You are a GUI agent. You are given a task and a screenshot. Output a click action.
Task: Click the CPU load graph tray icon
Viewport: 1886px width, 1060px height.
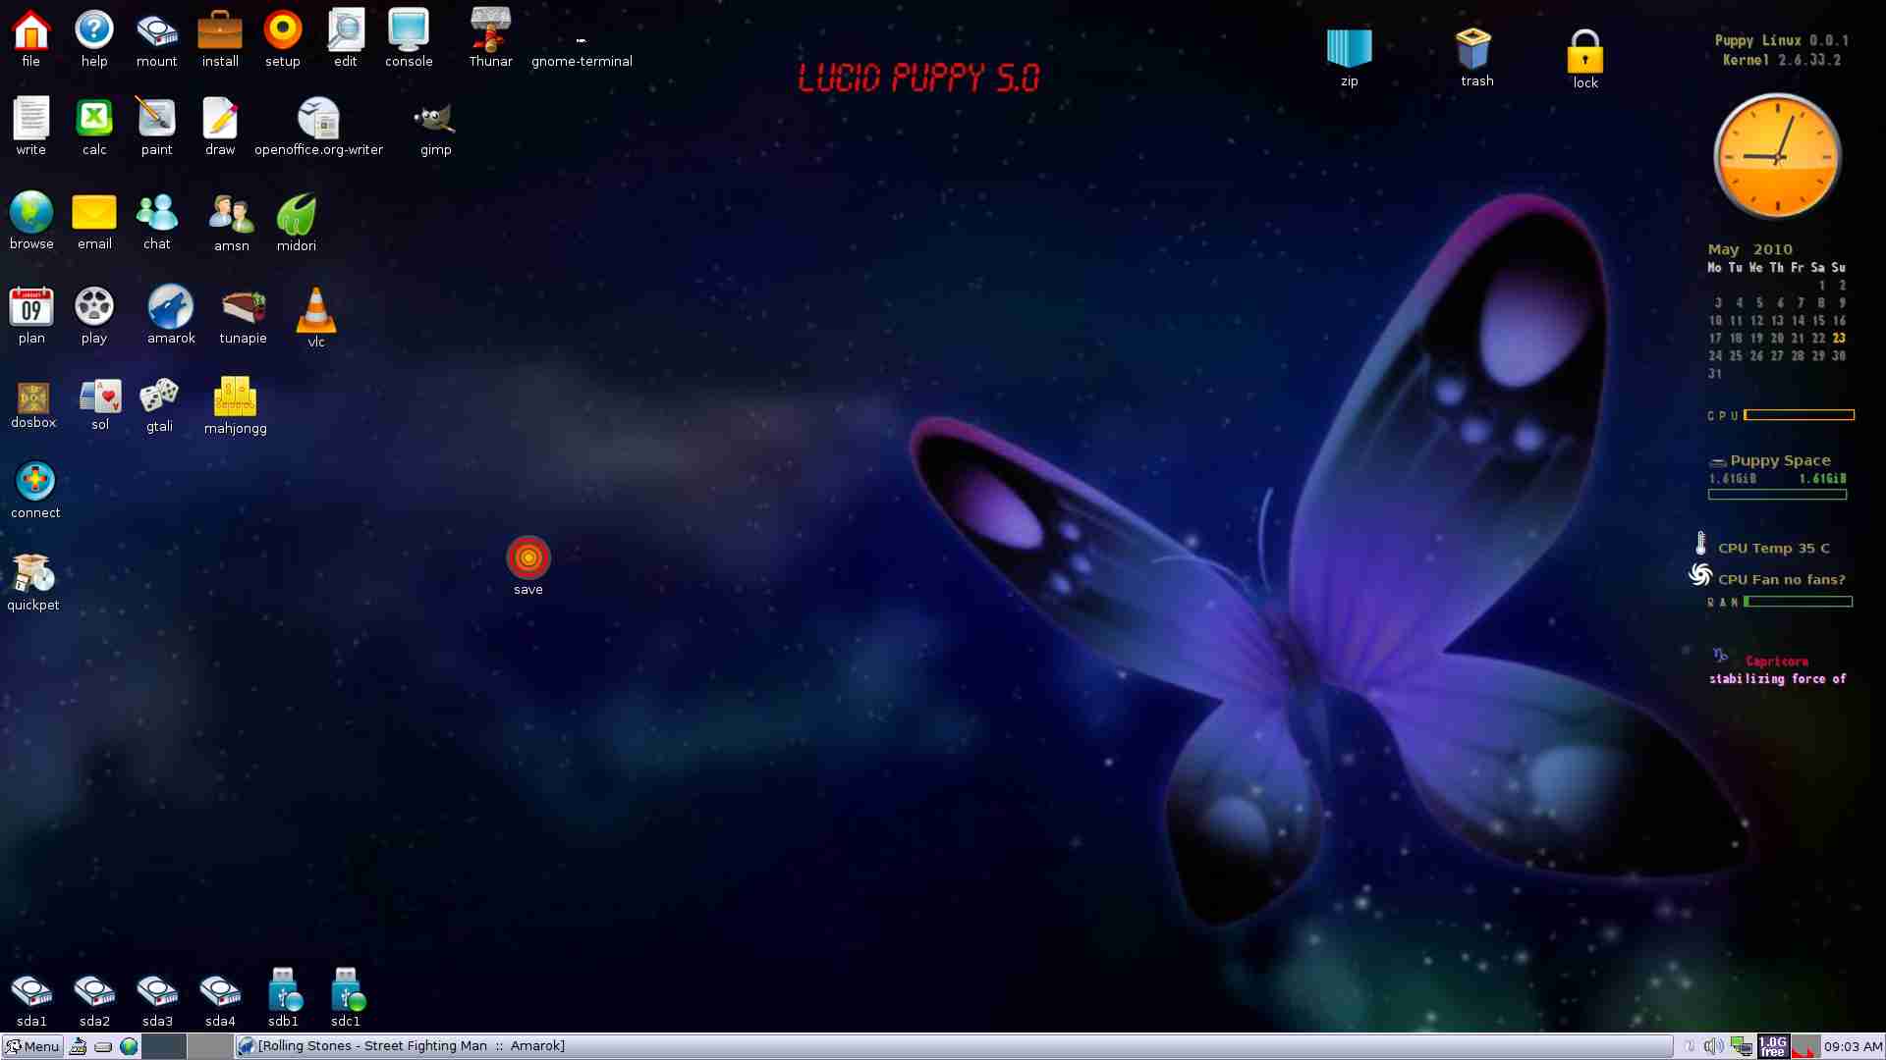pyautogui.click(x=1804, y=1046)
